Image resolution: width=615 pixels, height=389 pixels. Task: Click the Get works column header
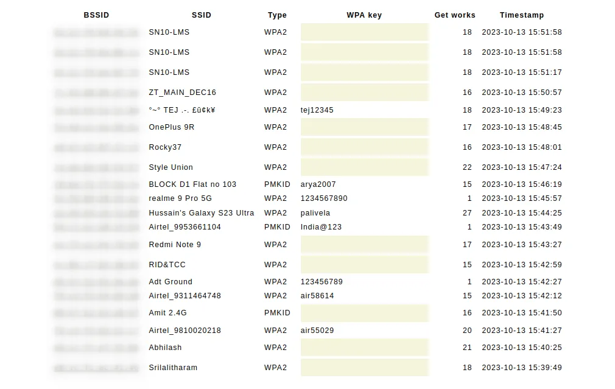click(455, 15)
